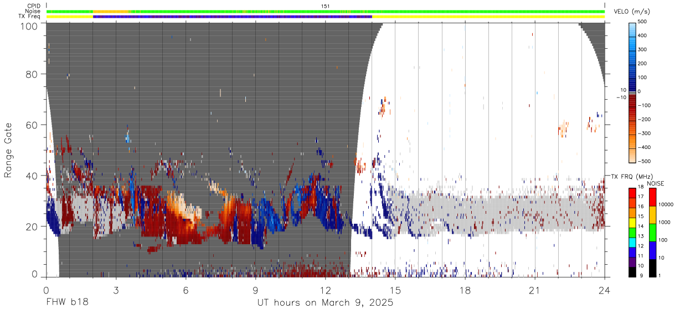Click the CPID label at top left
The height and width of the screenshot is (314, 680).
tap(33, 6)
